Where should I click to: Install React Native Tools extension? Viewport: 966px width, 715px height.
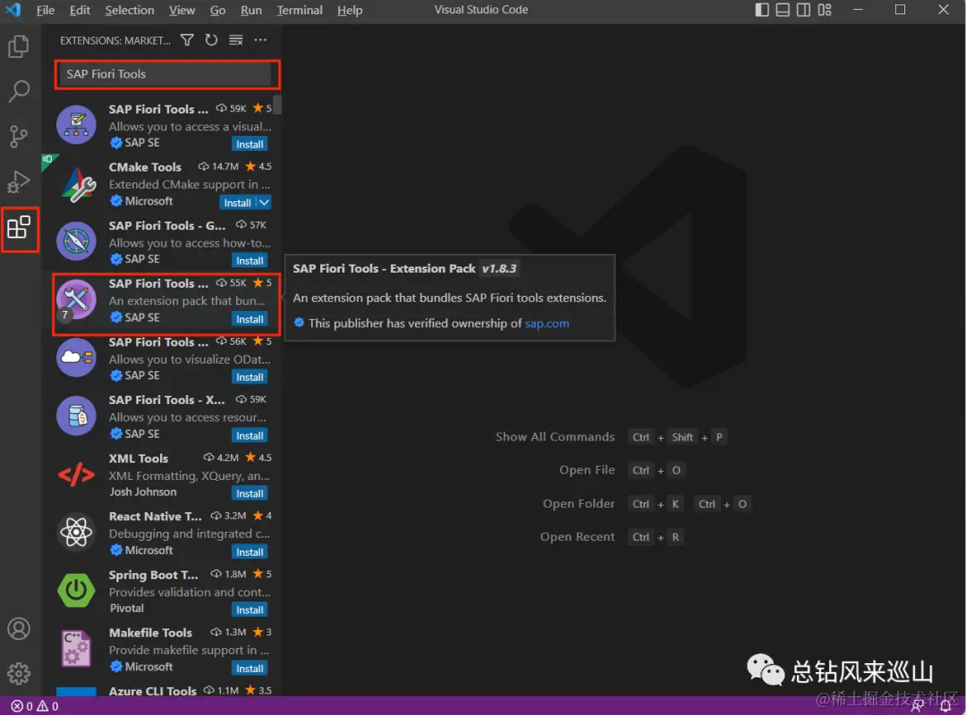tap(250, 551)
